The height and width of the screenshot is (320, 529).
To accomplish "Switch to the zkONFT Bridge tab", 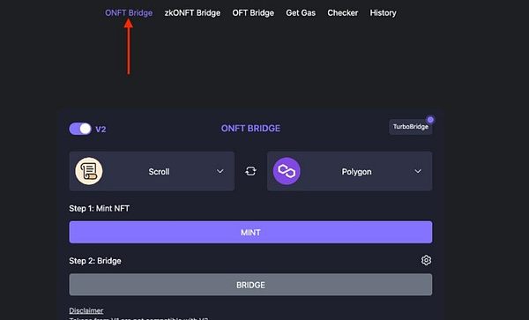I will tap(192, 13).
